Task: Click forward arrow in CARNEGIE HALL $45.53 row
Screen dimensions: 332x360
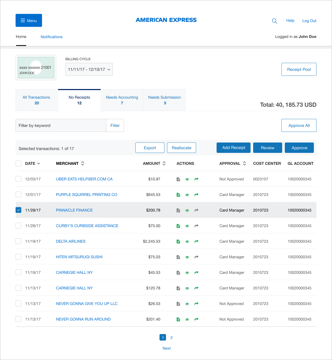Action: point(196,273)
